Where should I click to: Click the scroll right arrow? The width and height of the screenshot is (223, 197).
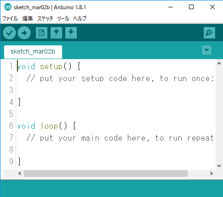click(212, 173)
